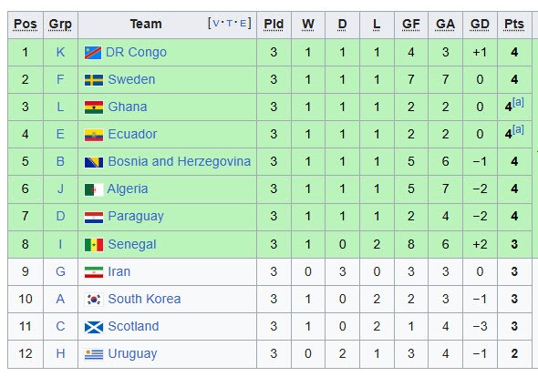Click the Ghana flag icon

(94, 107)
